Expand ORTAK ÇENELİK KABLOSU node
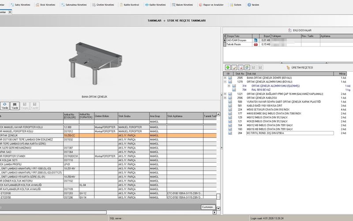The width and height of the screenshot is (353, 221). (225, 98)
